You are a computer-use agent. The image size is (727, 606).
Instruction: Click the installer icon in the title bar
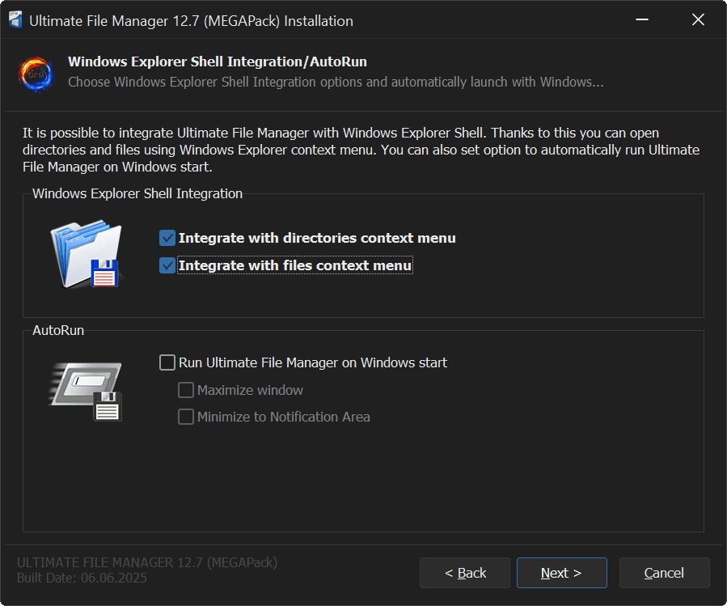click(x=15, y=20)
